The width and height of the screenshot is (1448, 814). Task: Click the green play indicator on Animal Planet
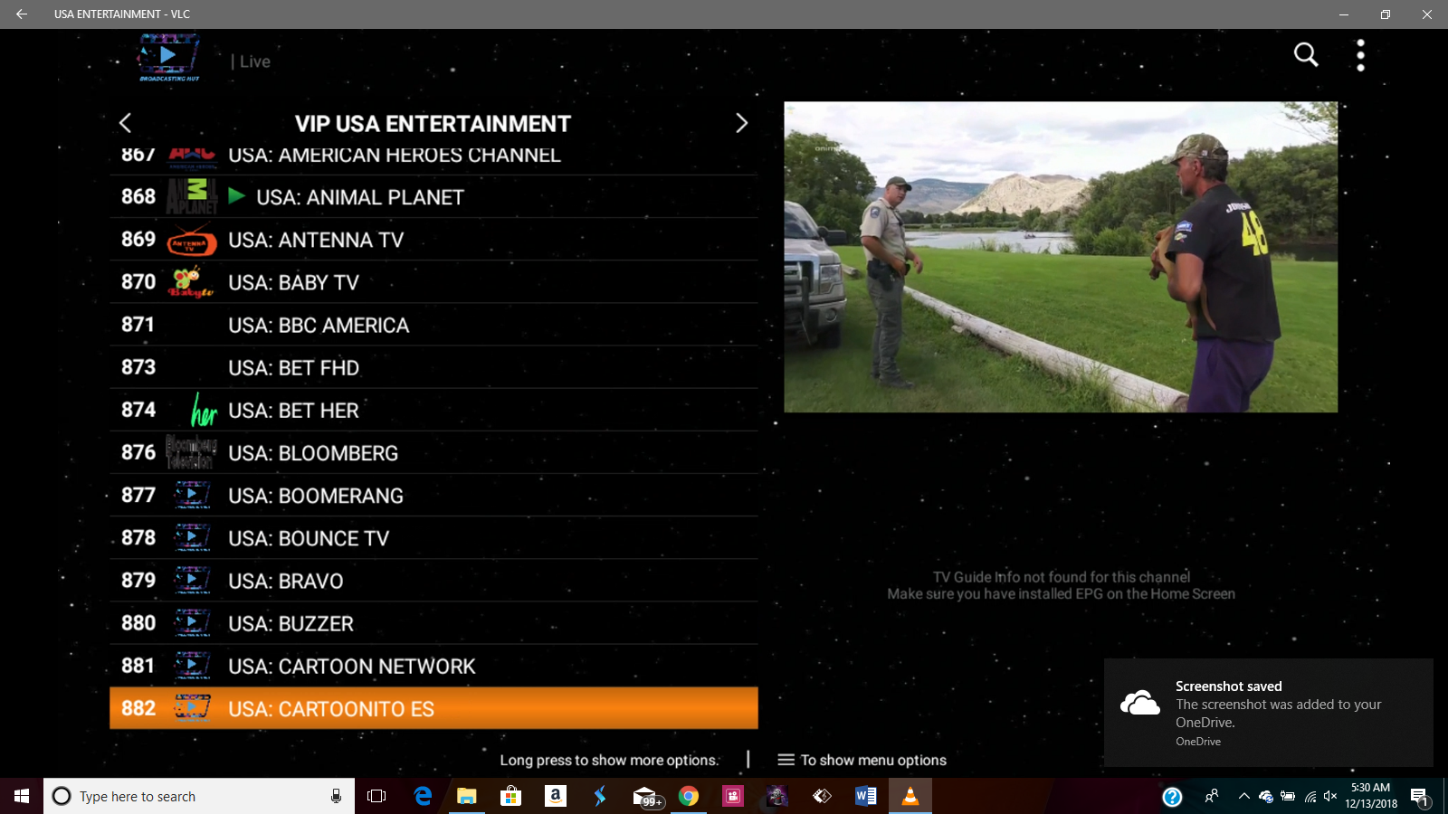(236, 195)
